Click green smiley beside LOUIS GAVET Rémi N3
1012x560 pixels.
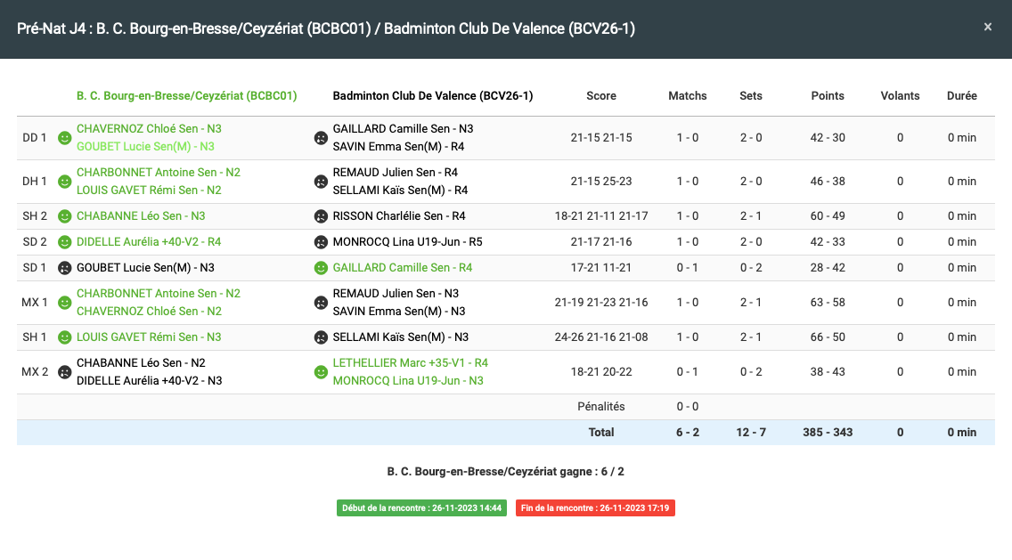[x=64, y=337]
